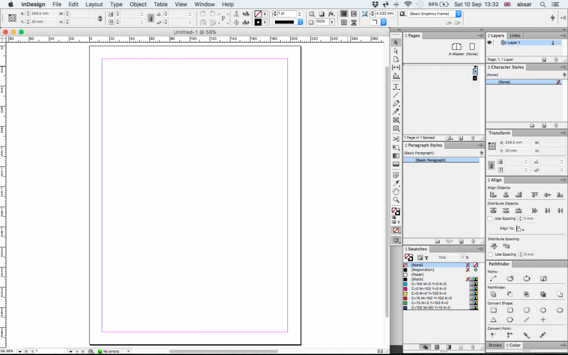Expand Layer 1 disclosure triangle

tap(505, 43)
